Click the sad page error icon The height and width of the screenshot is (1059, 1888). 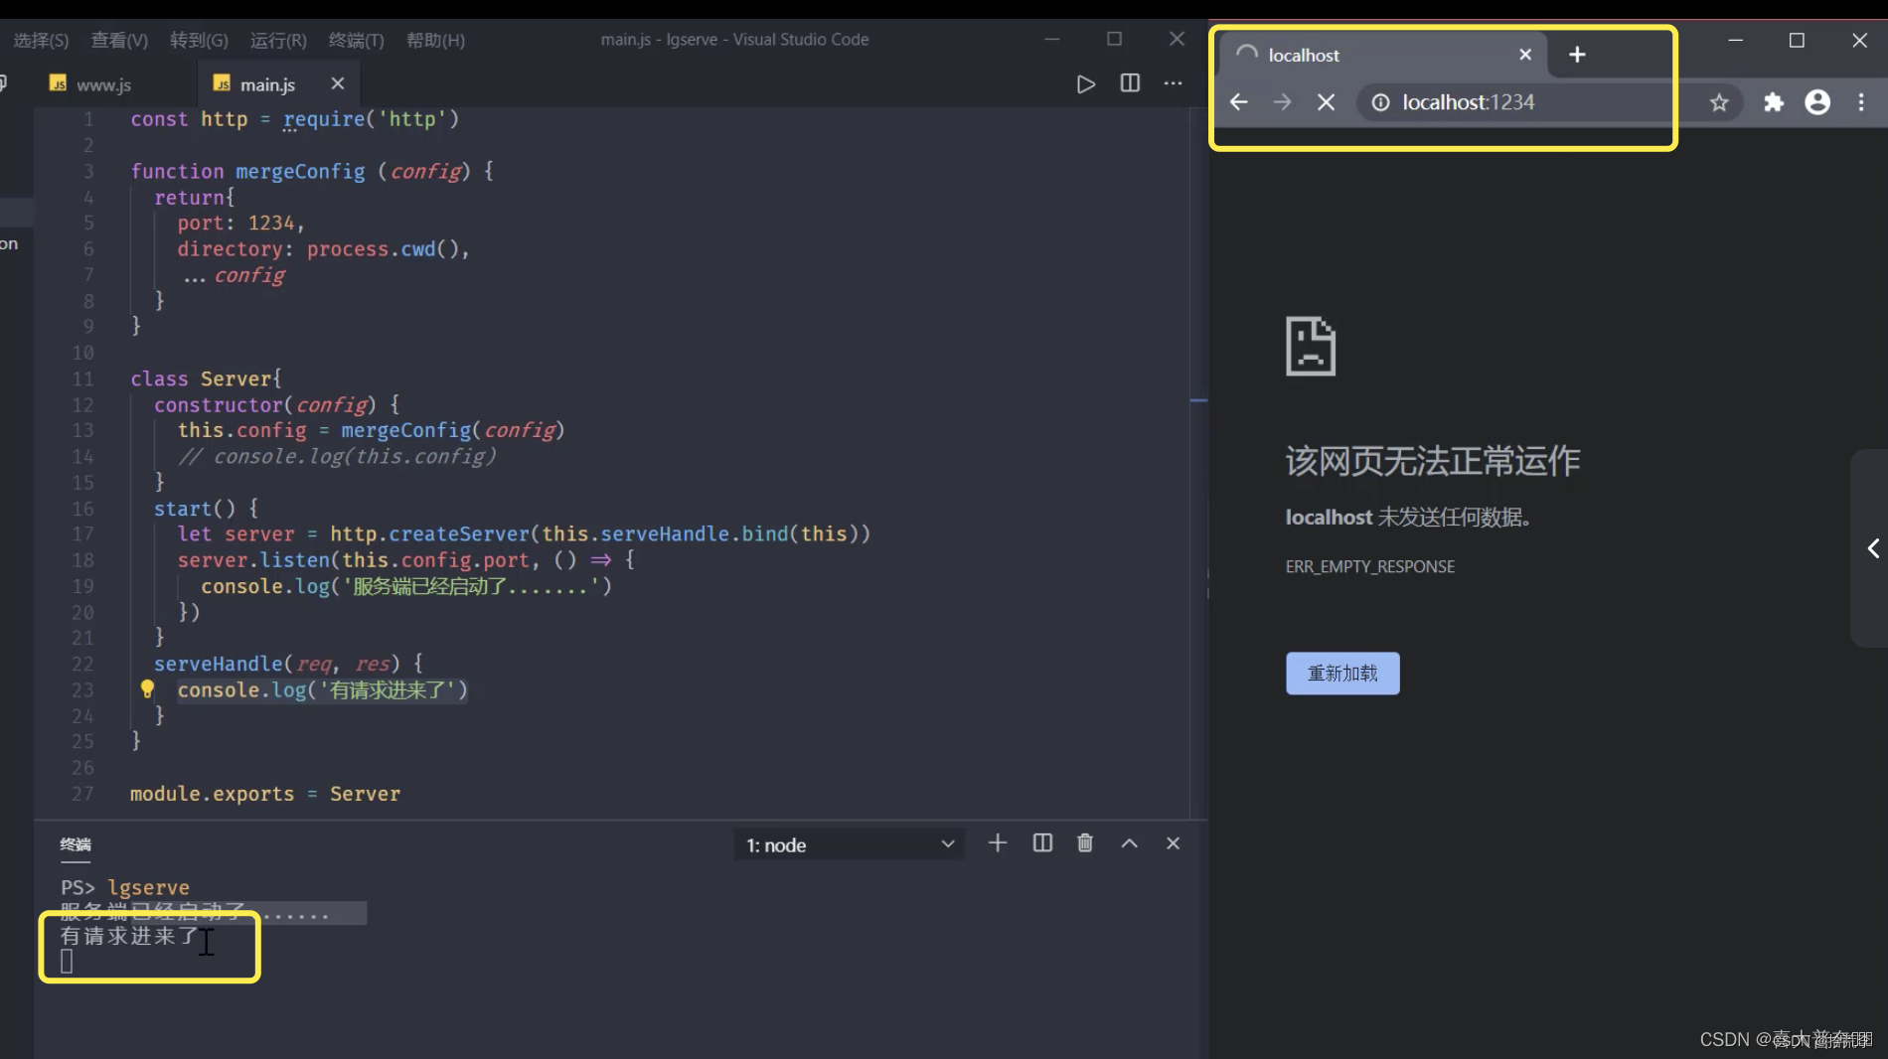(1311, 346)
